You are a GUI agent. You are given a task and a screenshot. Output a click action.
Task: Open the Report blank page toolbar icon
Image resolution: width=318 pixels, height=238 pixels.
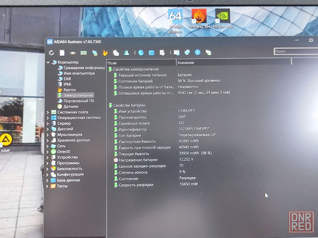coord(62,53)
